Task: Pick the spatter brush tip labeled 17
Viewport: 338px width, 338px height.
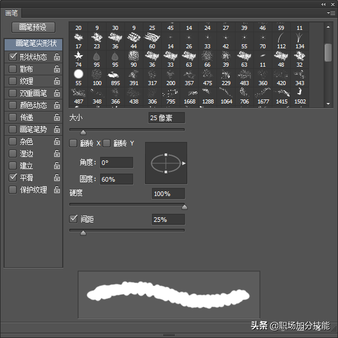Action: point(78,41)
